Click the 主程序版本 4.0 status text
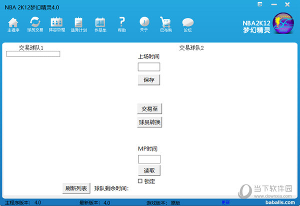 pos(23,202)
